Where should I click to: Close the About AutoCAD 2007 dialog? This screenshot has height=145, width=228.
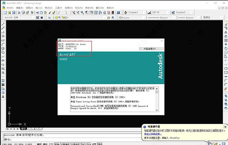coord(162,41)
